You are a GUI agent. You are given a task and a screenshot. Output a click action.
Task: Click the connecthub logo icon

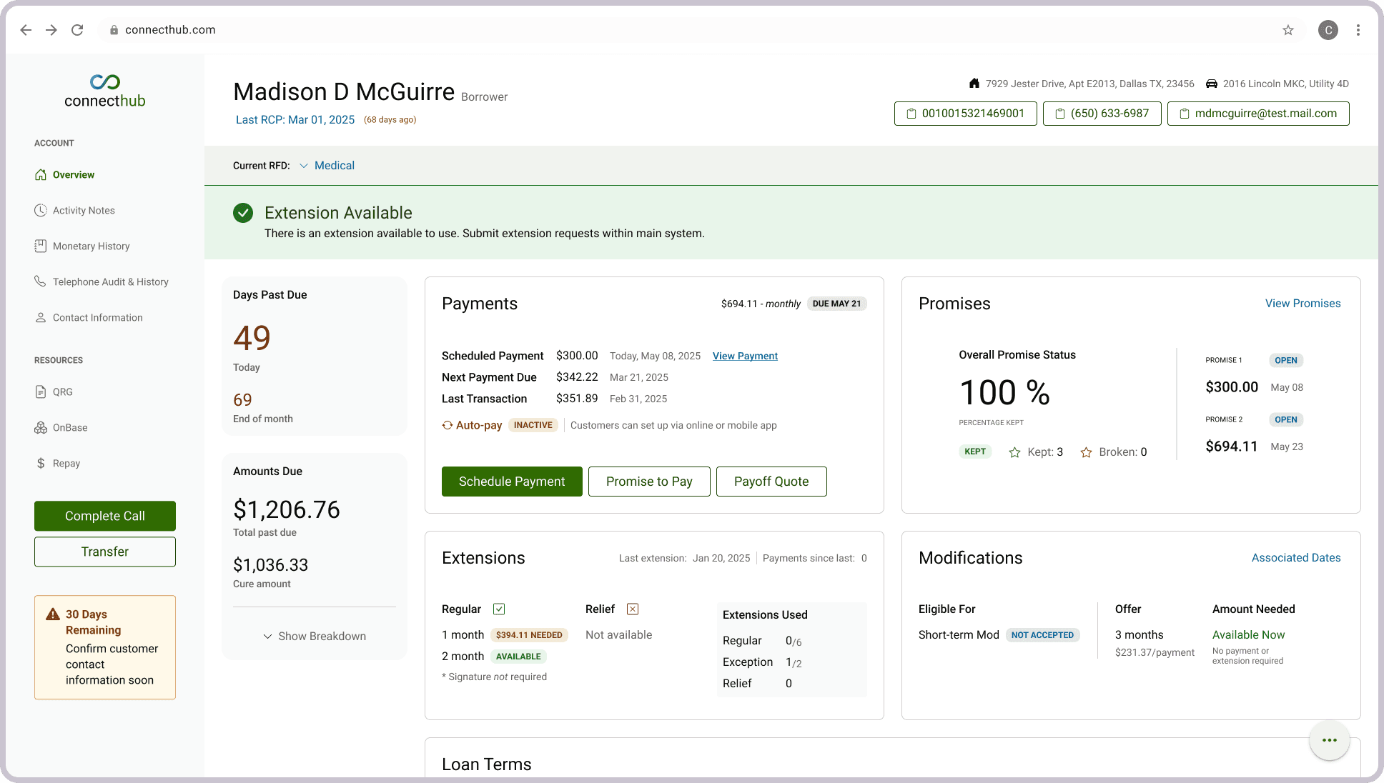click(x=105, y=81)
